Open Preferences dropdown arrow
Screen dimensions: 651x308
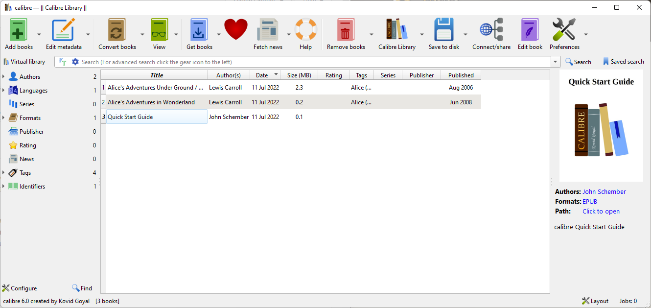click(x=585, y=35)
